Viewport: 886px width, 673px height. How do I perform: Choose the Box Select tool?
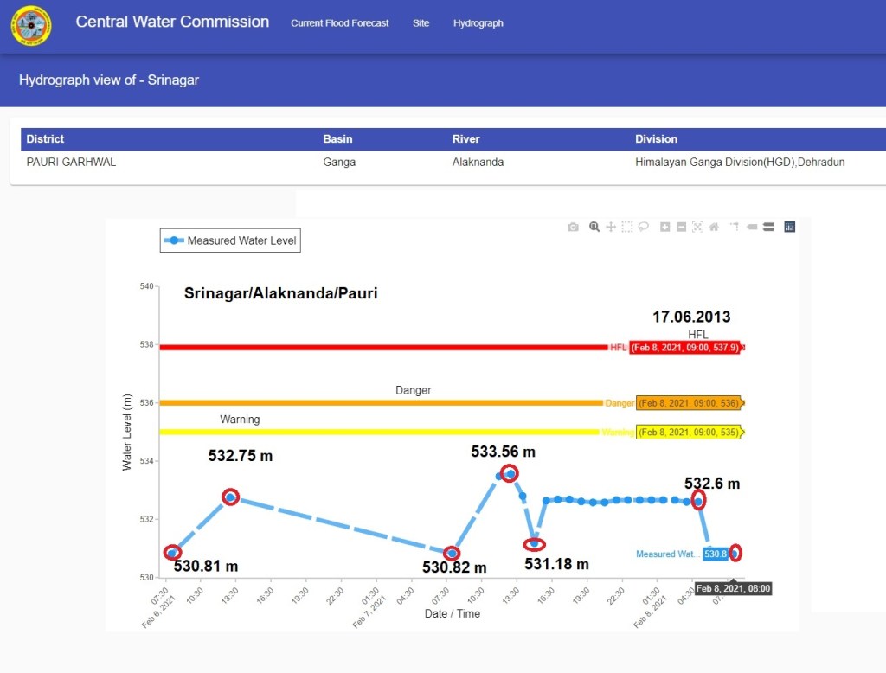click(627, 227)
